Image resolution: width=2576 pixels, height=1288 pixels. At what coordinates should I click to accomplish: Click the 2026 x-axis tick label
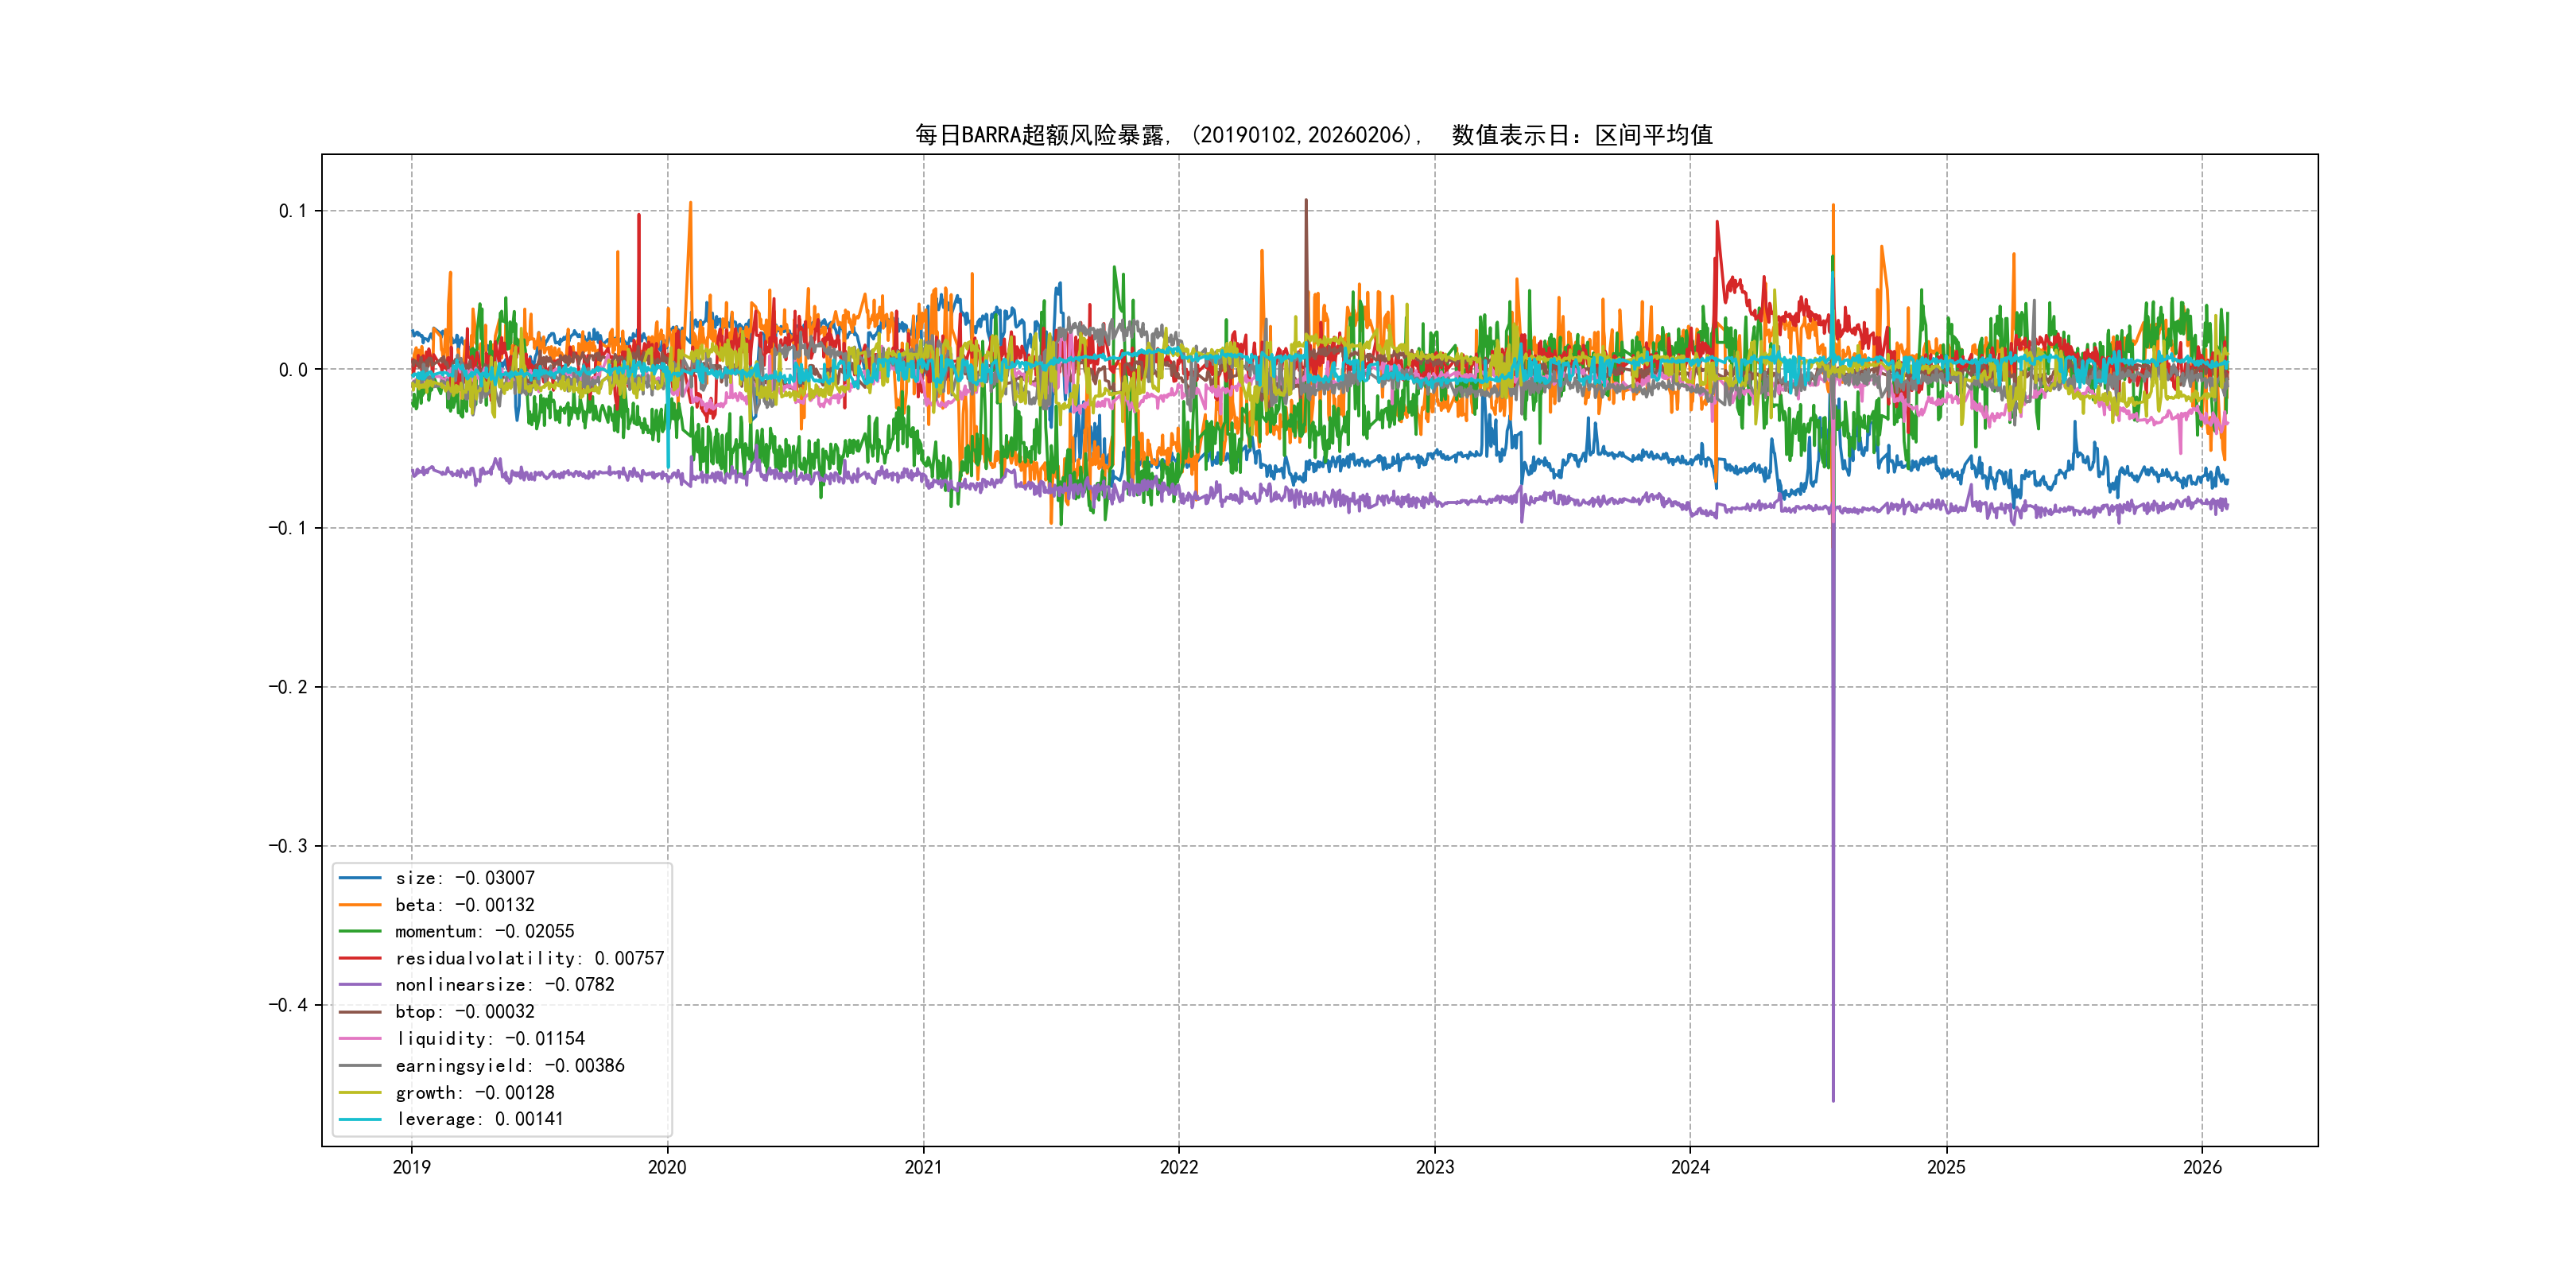coord(2202,1167)
